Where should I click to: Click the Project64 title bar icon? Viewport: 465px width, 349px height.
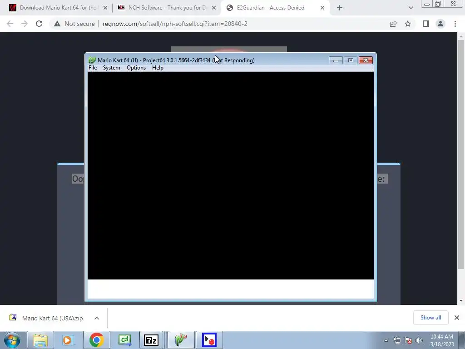point(92,60)
